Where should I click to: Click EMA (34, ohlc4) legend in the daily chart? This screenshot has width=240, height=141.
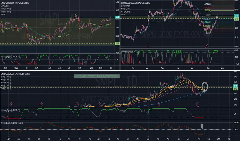point(6,79)
